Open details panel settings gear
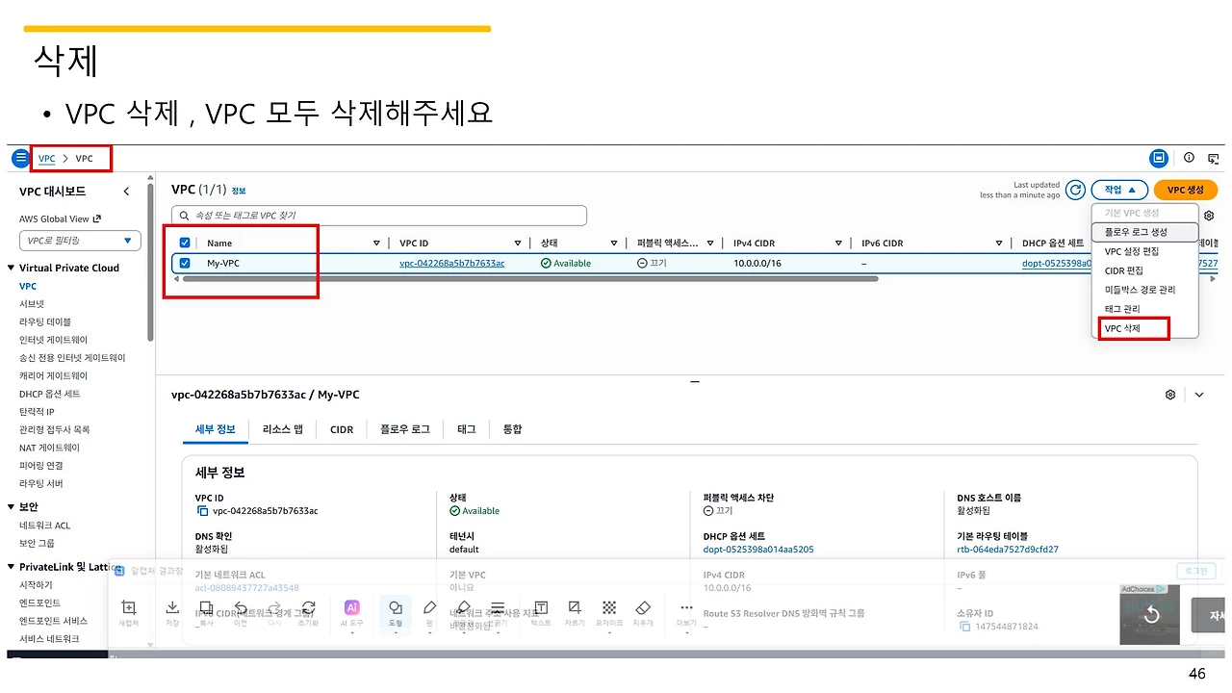The height and width of the screenshot is (693, 1232). [x=1170, y=395]
